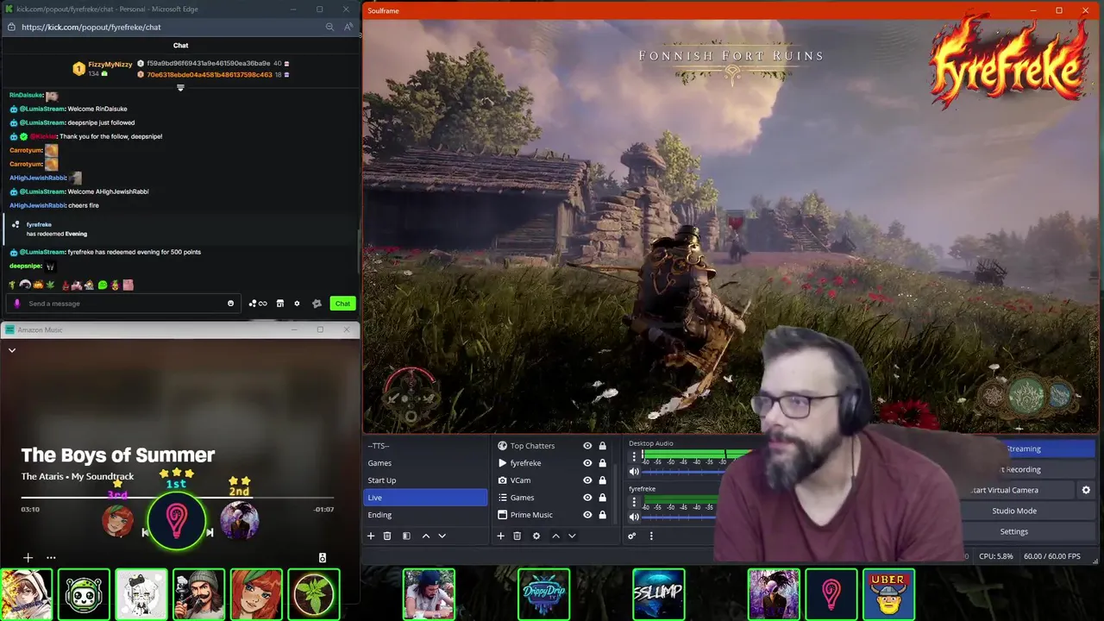Open Read aloud in the Edge address bar

click(x=348, y=27)
